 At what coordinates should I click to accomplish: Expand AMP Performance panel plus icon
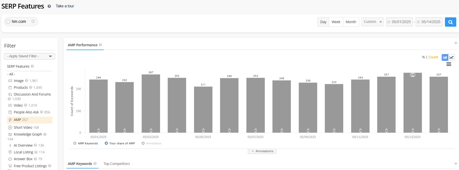click(455, 43)
